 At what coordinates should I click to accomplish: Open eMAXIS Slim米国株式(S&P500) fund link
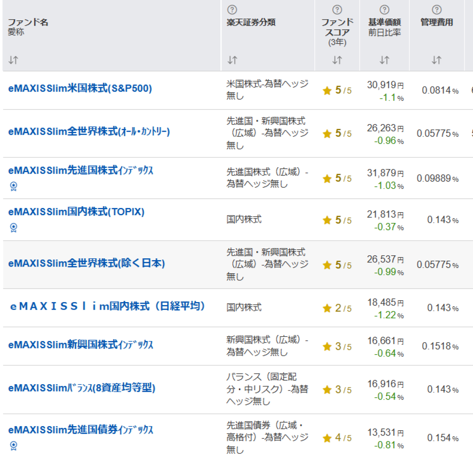pyautogui.click(x=80, y=89)
